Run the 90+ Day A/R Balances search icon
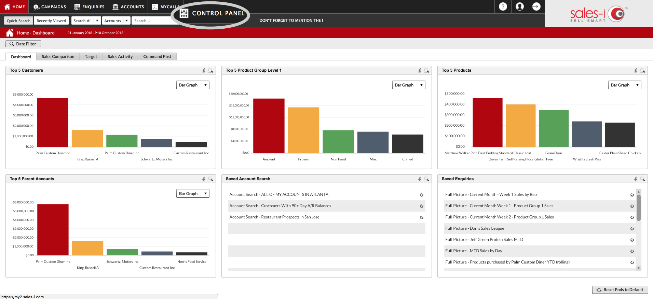The image size is (653, 299). (422, 206)
